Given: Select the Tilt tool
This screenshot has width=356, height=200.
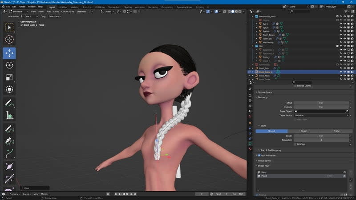Looking at the screenshot, I should click(9, 179).
